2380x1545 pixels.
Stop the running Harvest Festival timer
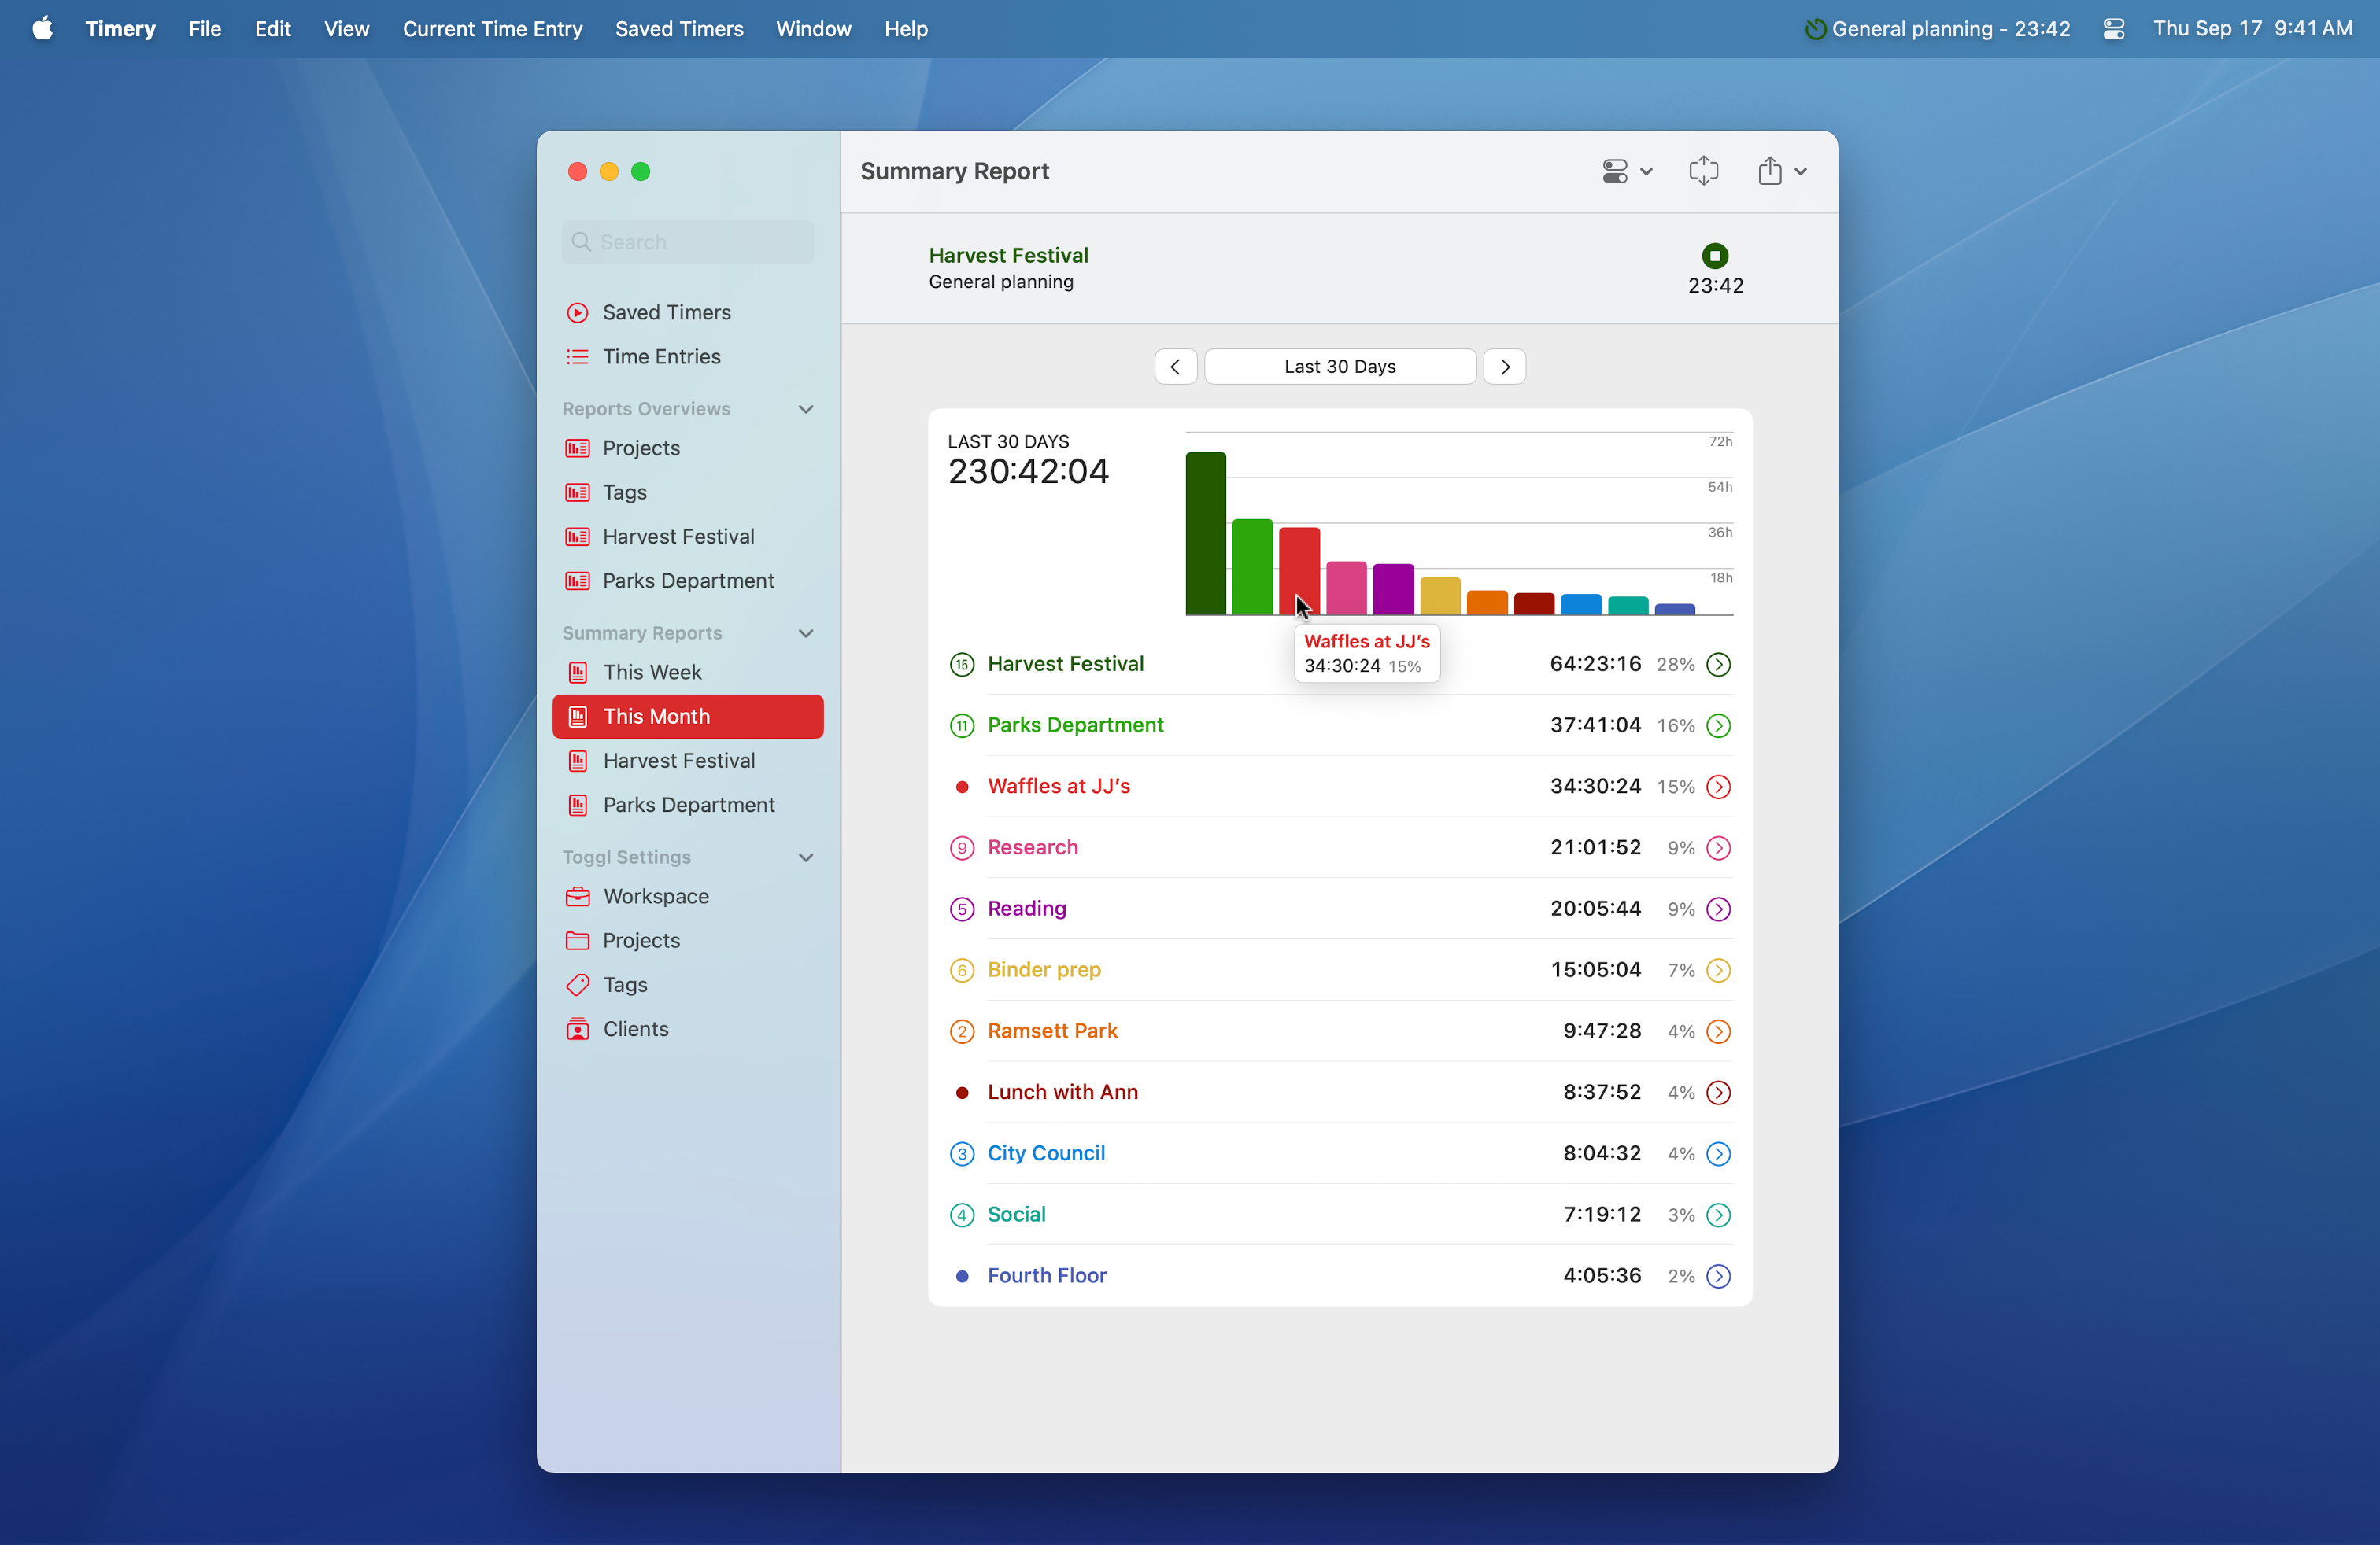[x=1714, y=256]
